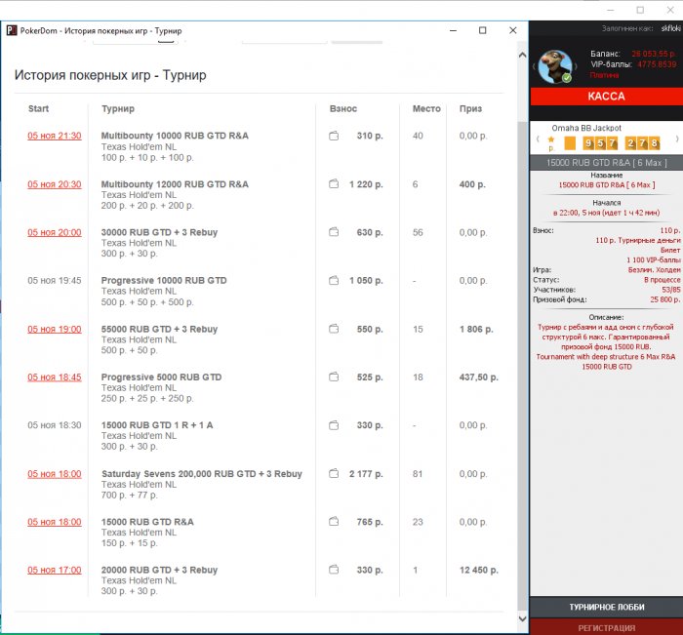The width and height of the screenshot is (683, 635).
Task: Click the red tournament name under Название
Action: (606, 185)
